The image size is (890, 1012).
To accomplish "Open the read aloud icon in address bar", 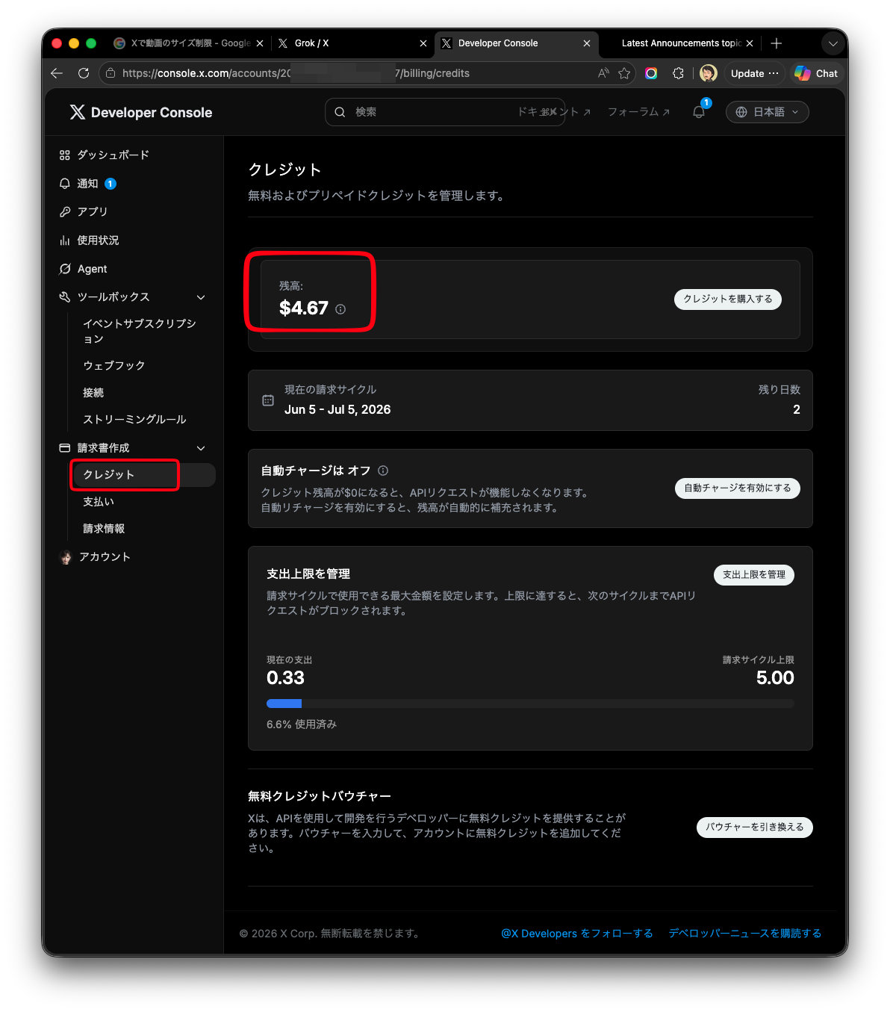I will click(603, 73).
